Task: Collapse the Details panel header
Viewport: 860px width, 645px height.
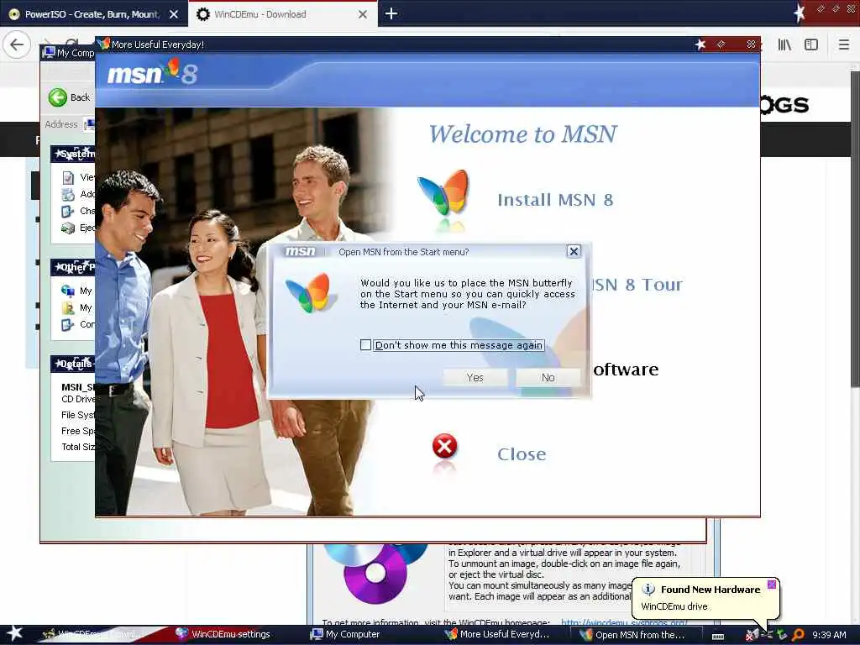Action: [73, 364]
